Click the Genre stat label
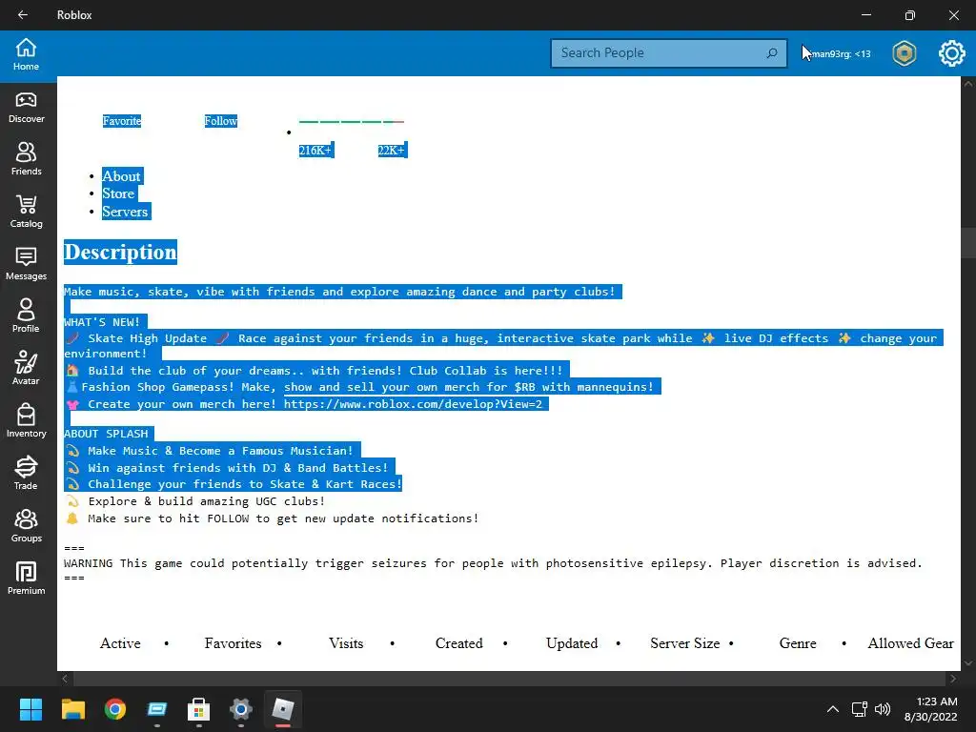This screenshot has width=976, height=732. [798, 643]
